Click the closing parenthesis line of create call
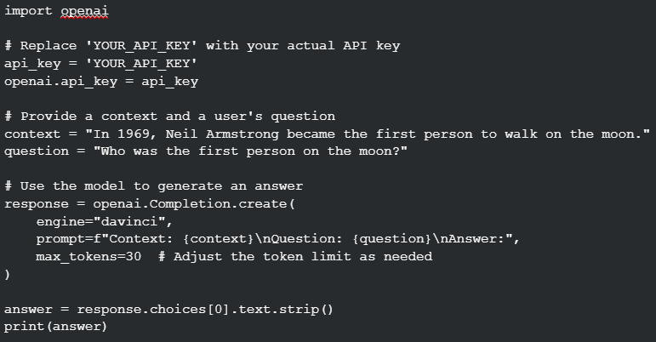Image resolution: width=656 pixels, height=342 pixels. [7, 274]
